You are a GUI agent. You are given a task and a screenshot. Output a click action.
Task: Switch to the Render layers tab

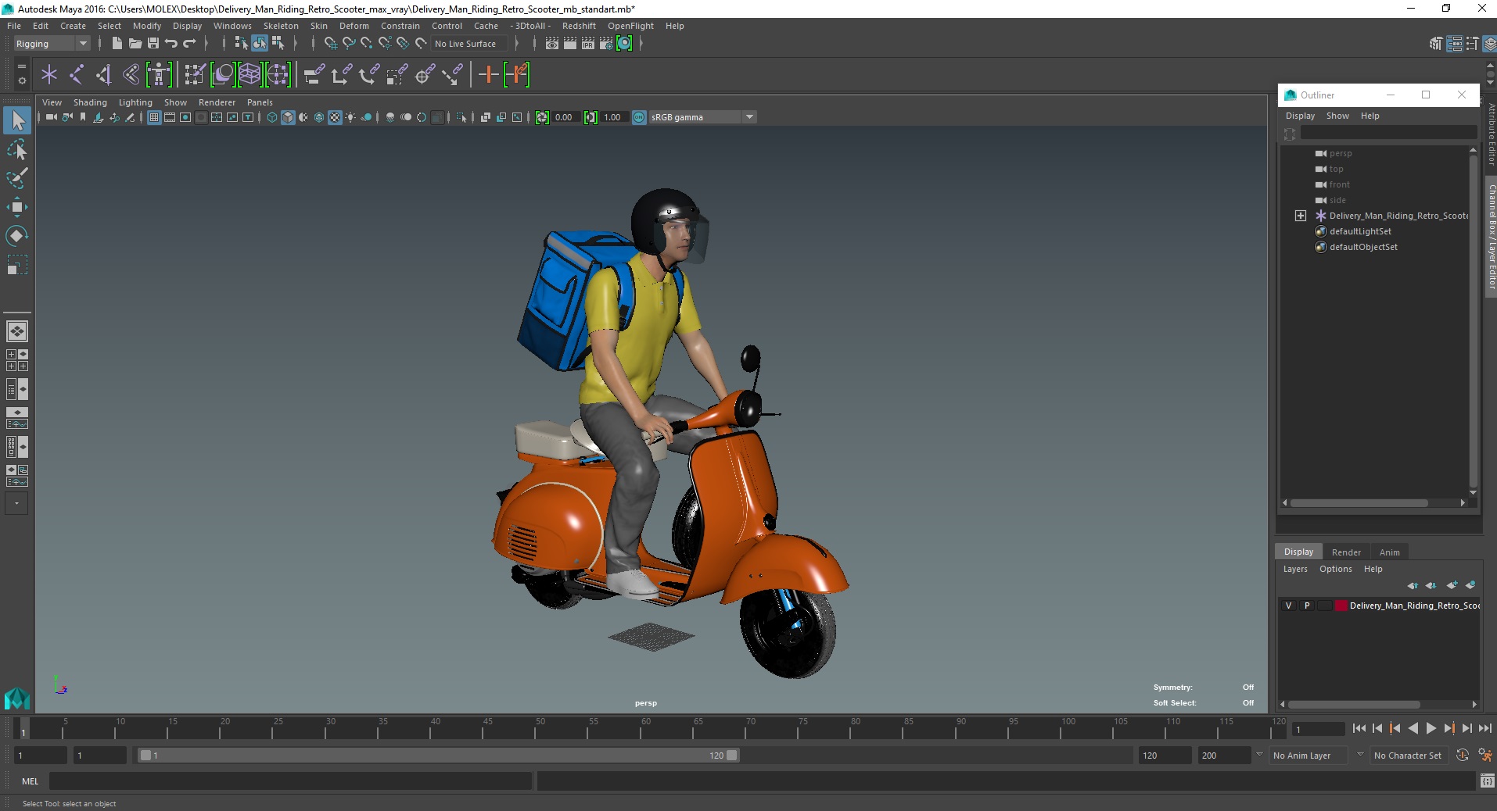point(1346,552)
